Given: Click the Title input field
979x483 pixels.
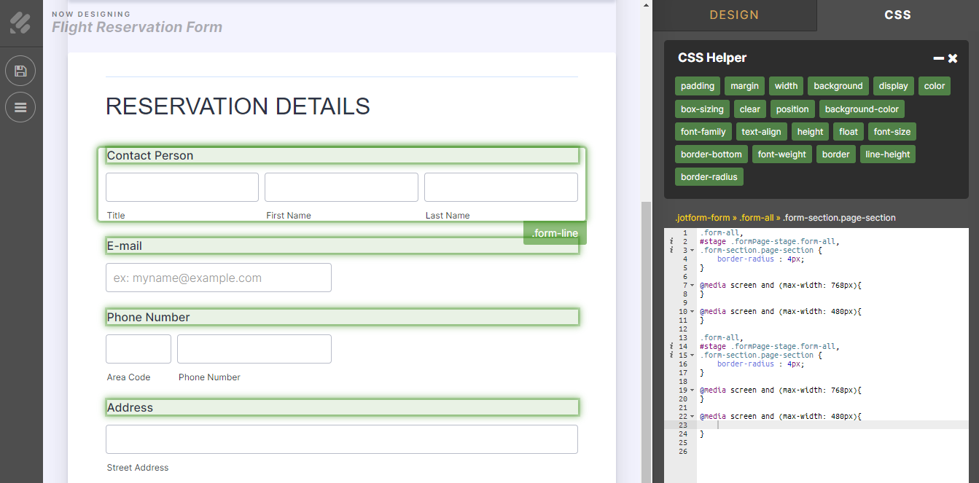Looking at the screenshot, I should coord(182,187).
